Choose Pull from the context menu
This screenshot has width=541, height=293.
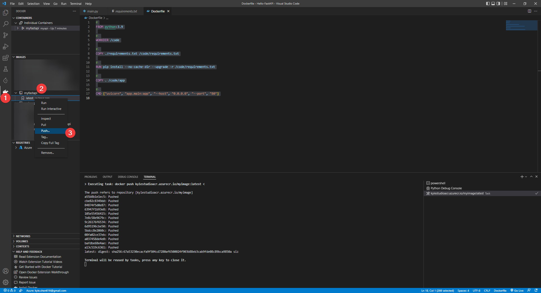[51, 125]
